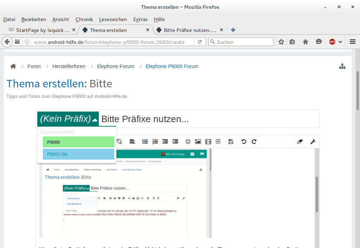Click the icon left of the site info icon
Screen dimensions: 360x248
pyautogui.click(x=18, y=42)
